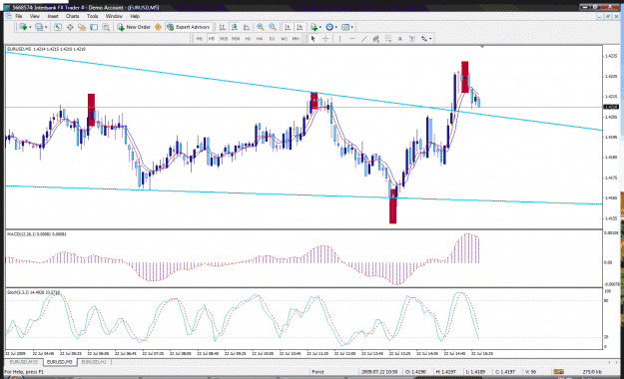Select the Fibonacci Retracement tool
624x379 pixels.
coord(388,39)
